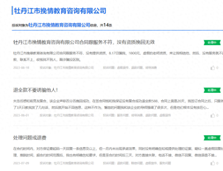Viewport: 223px width, 171px height.
Task: Click 投诉问题 tags 退款问题, 赔偿问题, 虚假宣传, 服务问题
Action: [144, 163]
